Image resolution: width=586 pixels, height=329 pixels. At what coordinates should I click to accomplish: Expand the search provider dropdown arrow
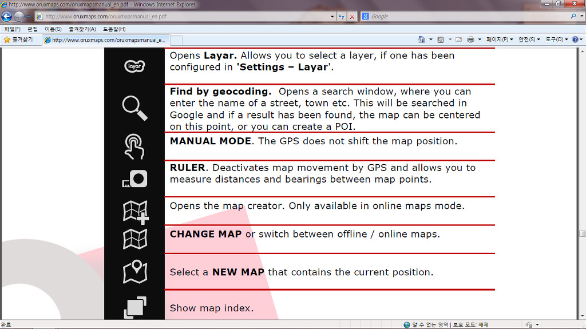(581, 17)
